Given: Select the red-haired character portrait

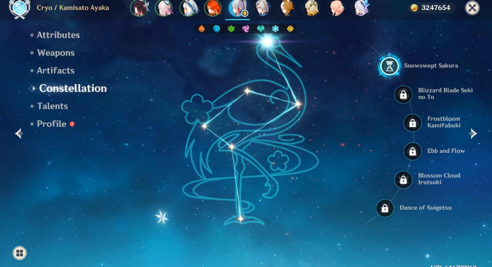Looking at the screenshot, I should pyautogui.click(x=213, y=8).
